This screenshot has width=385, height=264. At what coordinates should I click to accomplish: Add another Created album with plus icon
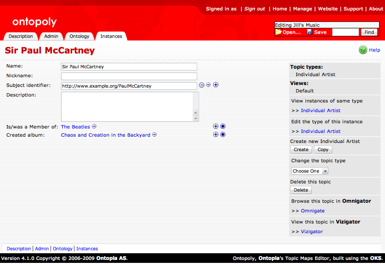(x=216, y=134)
